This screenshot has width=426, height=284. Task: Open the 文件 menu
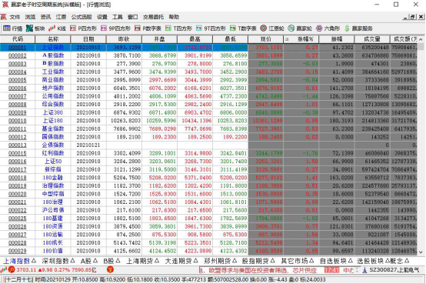tap(15, 17)
